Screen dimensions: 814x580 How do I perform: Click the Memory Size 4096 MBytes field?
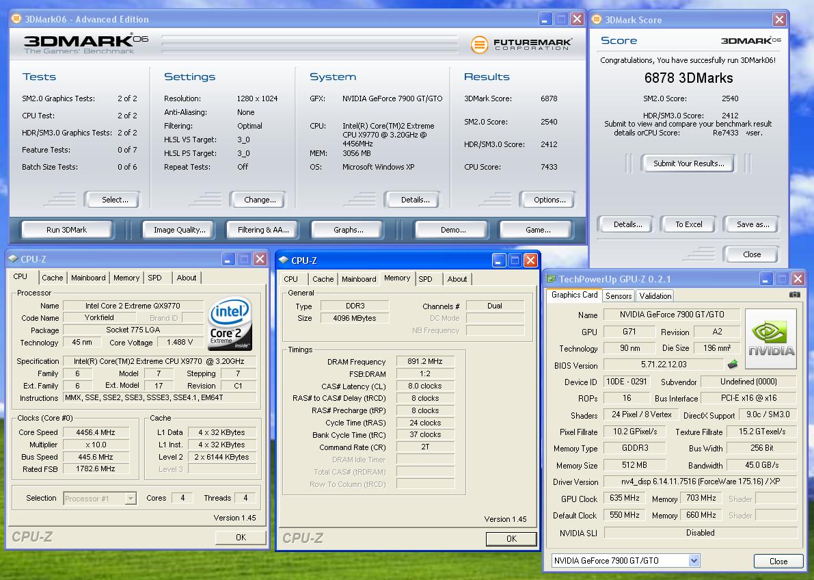point(354,318)
